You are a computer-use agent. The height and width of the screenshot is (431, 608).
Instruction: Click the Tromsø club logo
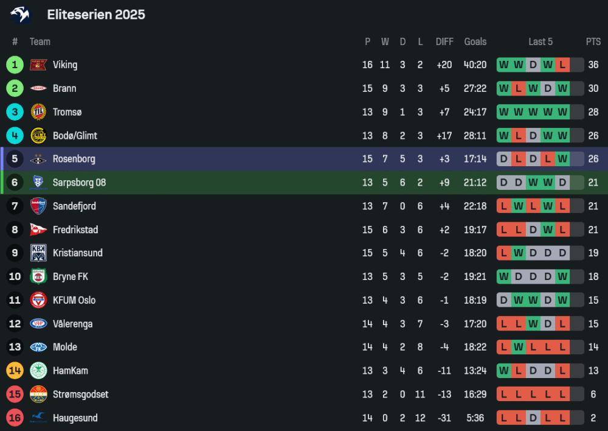38,112
